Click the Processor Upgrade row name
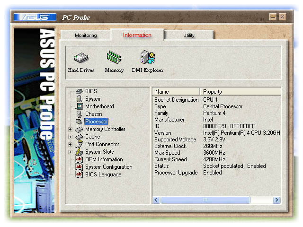The image size is (303, 227). pos(176,173)
